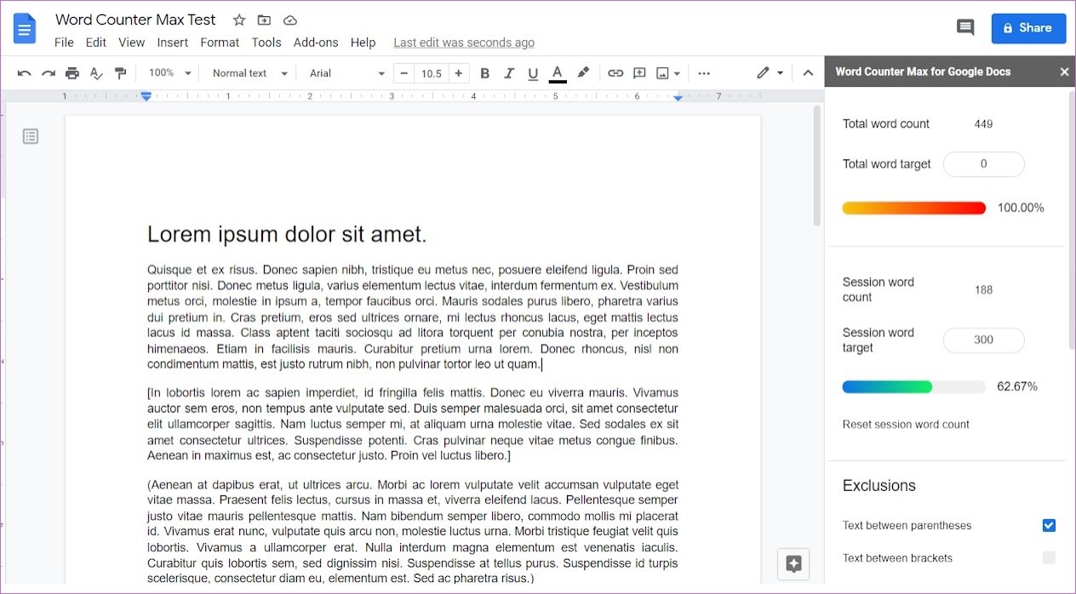Click the right indent marker on ruler

[678, 98]
